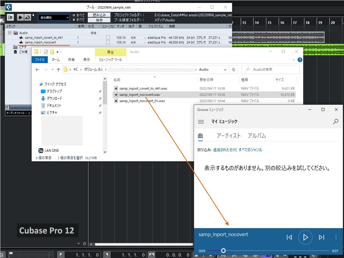The image size is (344, 258).
Task: Toggle loop playback in Pool window
Action: point(27,17)
